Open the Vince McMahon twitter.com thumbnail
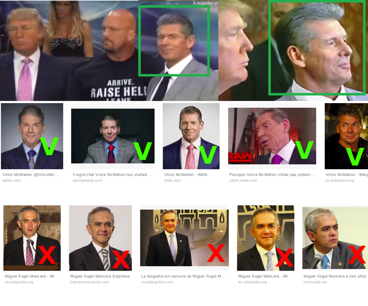This screenshot has width=368, height=306. (32, 136)
